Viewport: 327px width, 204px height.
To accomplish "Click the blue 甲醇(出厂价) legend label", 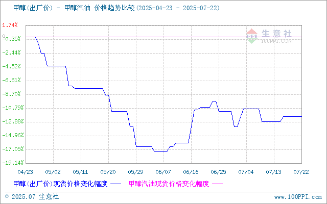I will click(60, 184).
